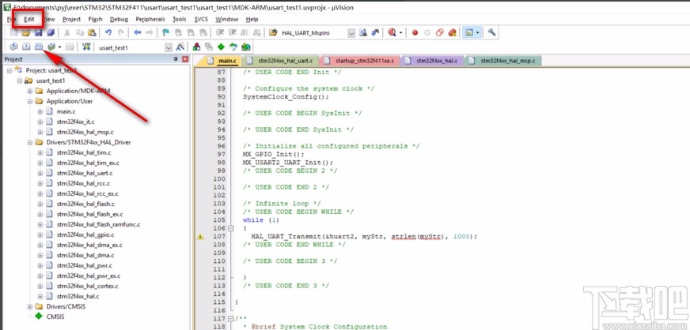The width and height of the screenshot is (690, 330).
Task: Switch to the stm32f4xx_hal_msp.c editor tab
Action: click(x=502, y=61)
